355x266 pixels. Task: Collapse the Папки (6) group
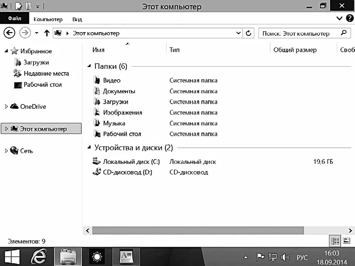click(x=89, y=66)
